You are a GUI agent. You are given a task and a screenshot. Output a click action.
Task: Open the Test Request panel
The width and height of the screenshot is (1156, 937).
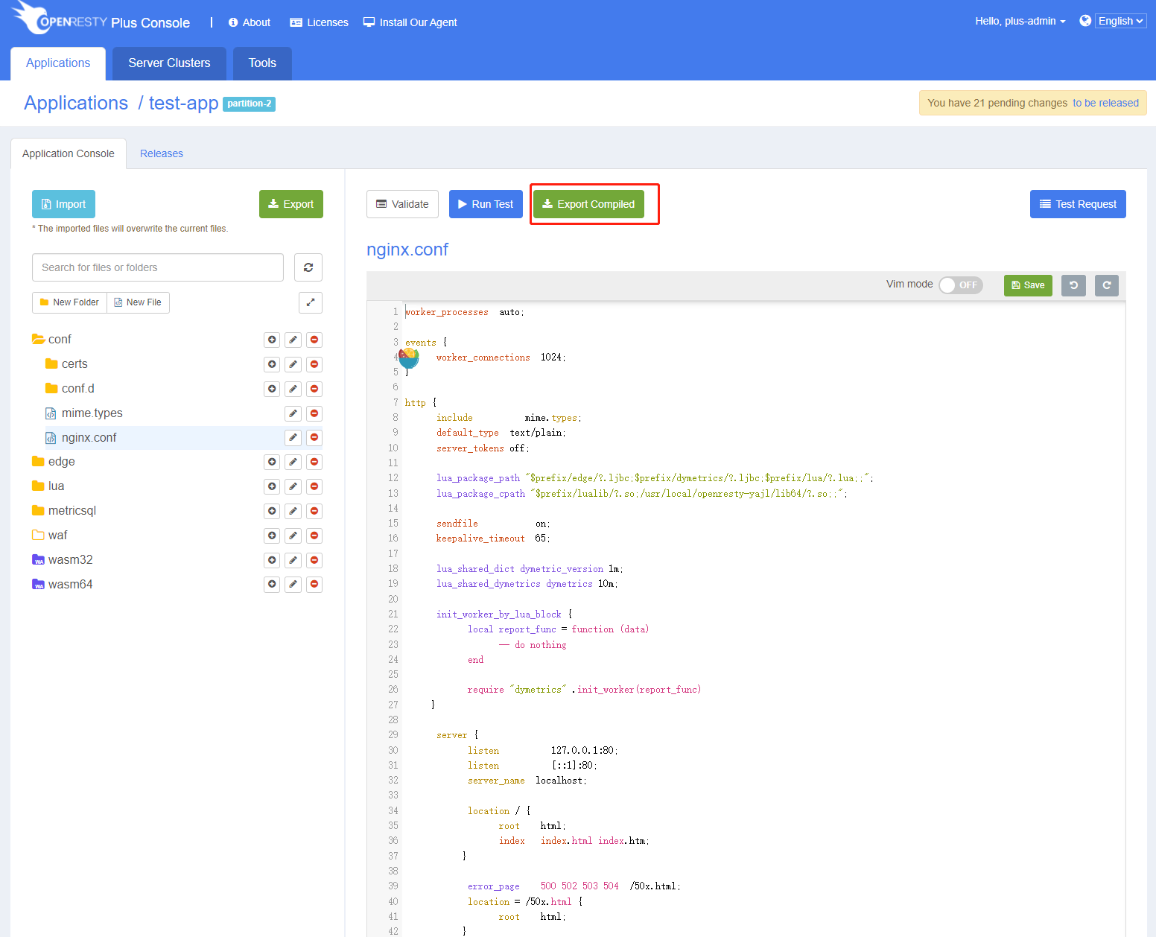pos(1078,204)
